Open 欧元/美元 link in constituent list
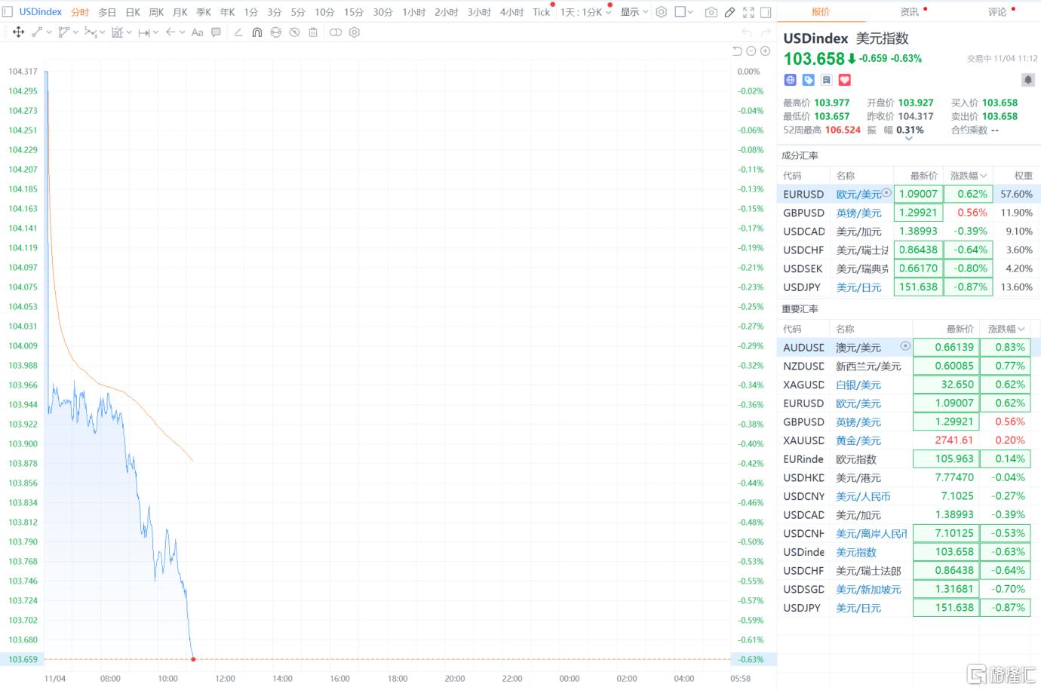The width and height of the screenshot is (1041, 690). (858, 195)
